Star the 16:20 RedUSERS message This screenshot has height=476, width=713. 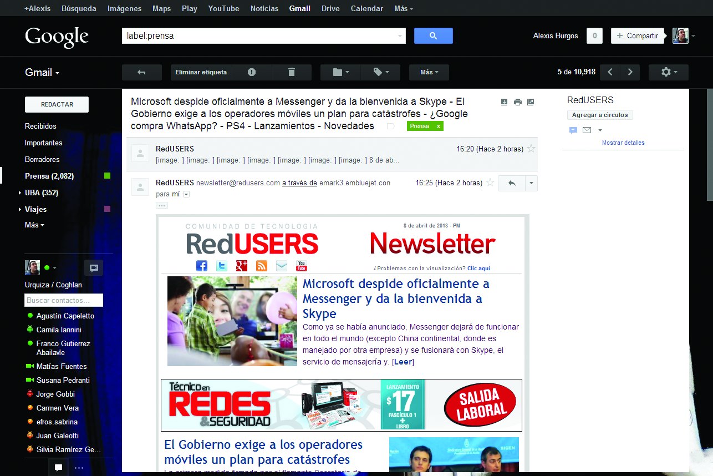coord(531,149)
